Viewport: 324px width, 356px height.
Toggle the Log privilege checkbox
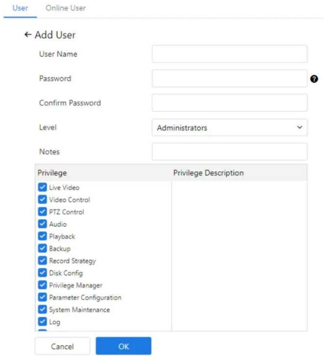click(42, 322)
